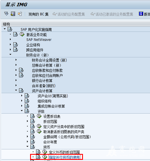
Task: Click the execute clock icon beside 激活业务功能
Action: 22,34
